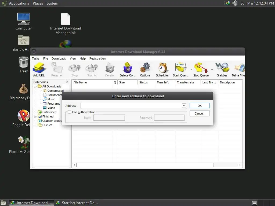Open the Downloads menu
Screen dimensions: 275x206
coord(59,58)
